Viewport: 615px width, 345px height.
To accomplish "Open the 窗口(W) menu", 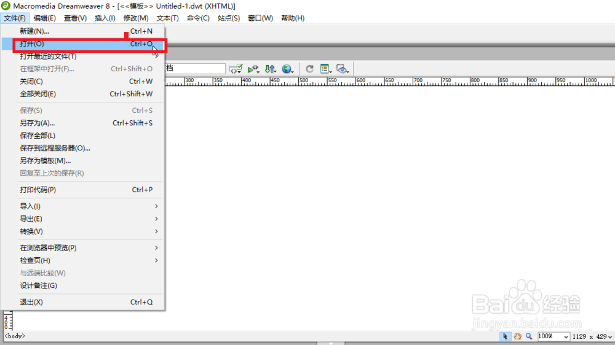I will (x=260, y=18).
